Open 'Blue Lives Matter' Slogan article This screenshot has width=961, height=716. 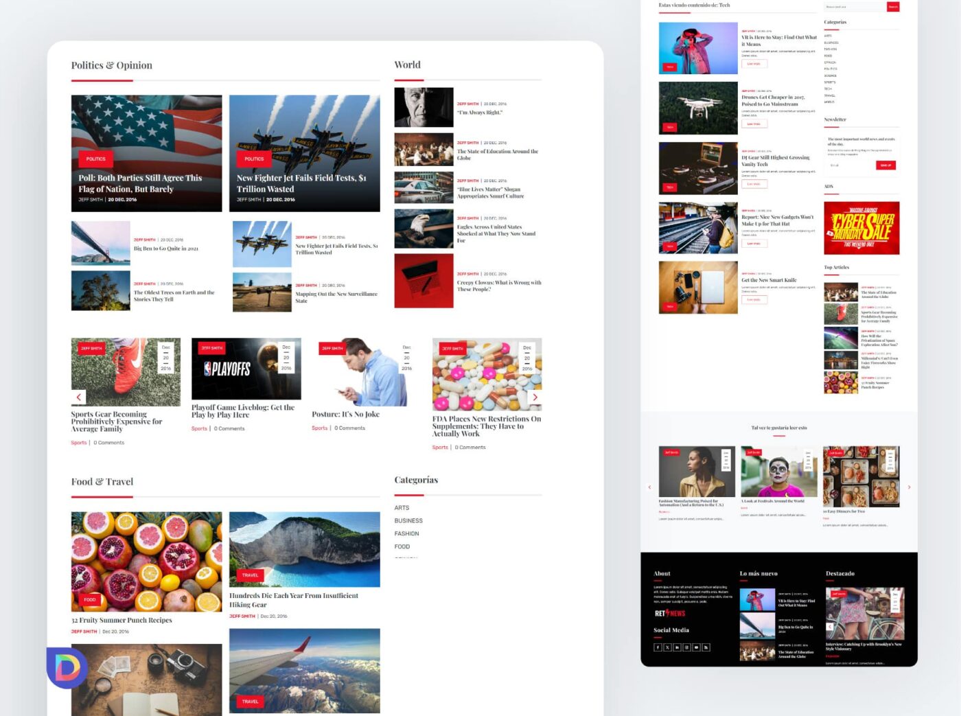(x=490, y=193)
